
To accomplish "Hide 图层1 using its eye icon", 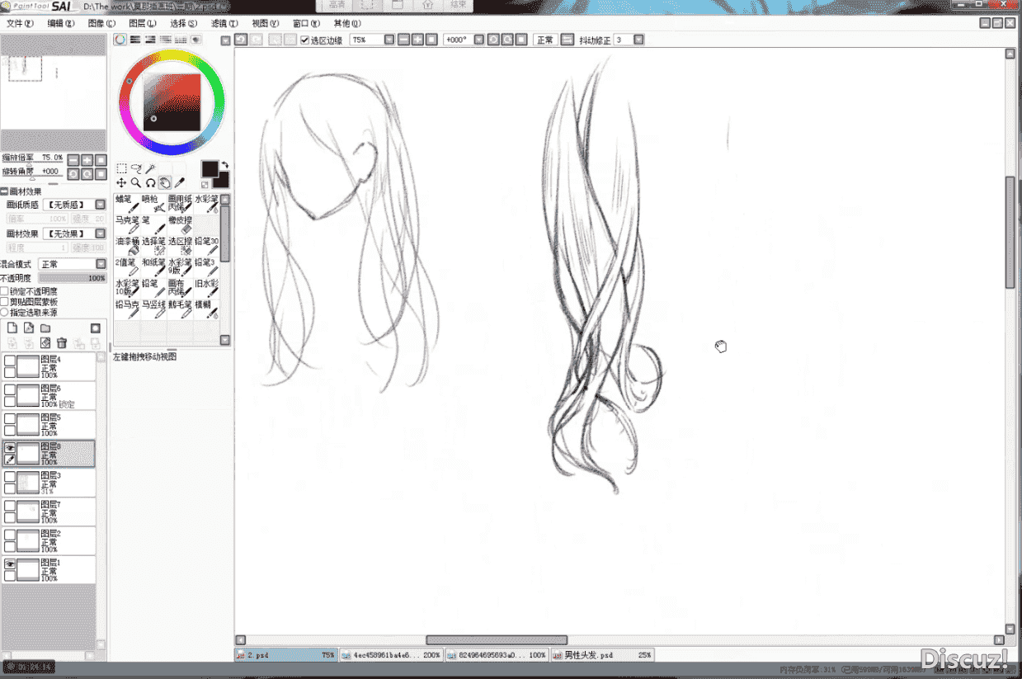I will 10,564.
